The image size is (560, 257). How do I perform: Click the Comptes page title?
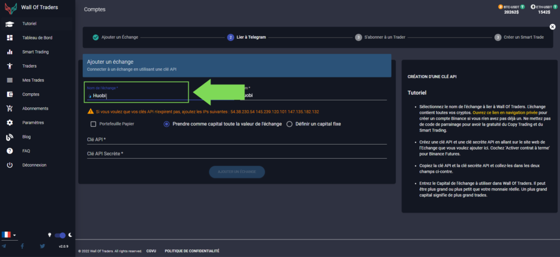(x=95, y=10)
